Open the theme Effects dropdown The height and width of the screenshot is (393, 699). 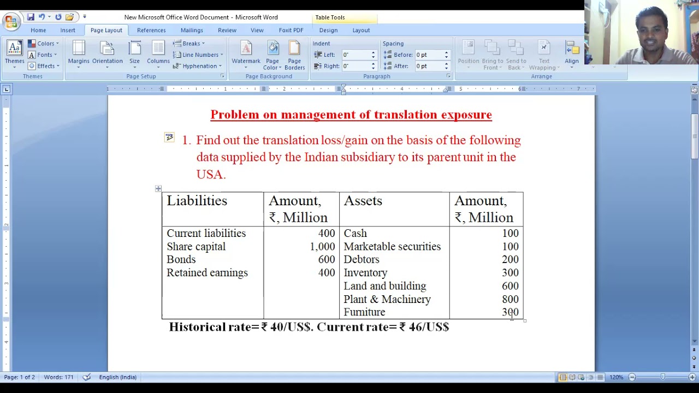click(x=43, y=66)
